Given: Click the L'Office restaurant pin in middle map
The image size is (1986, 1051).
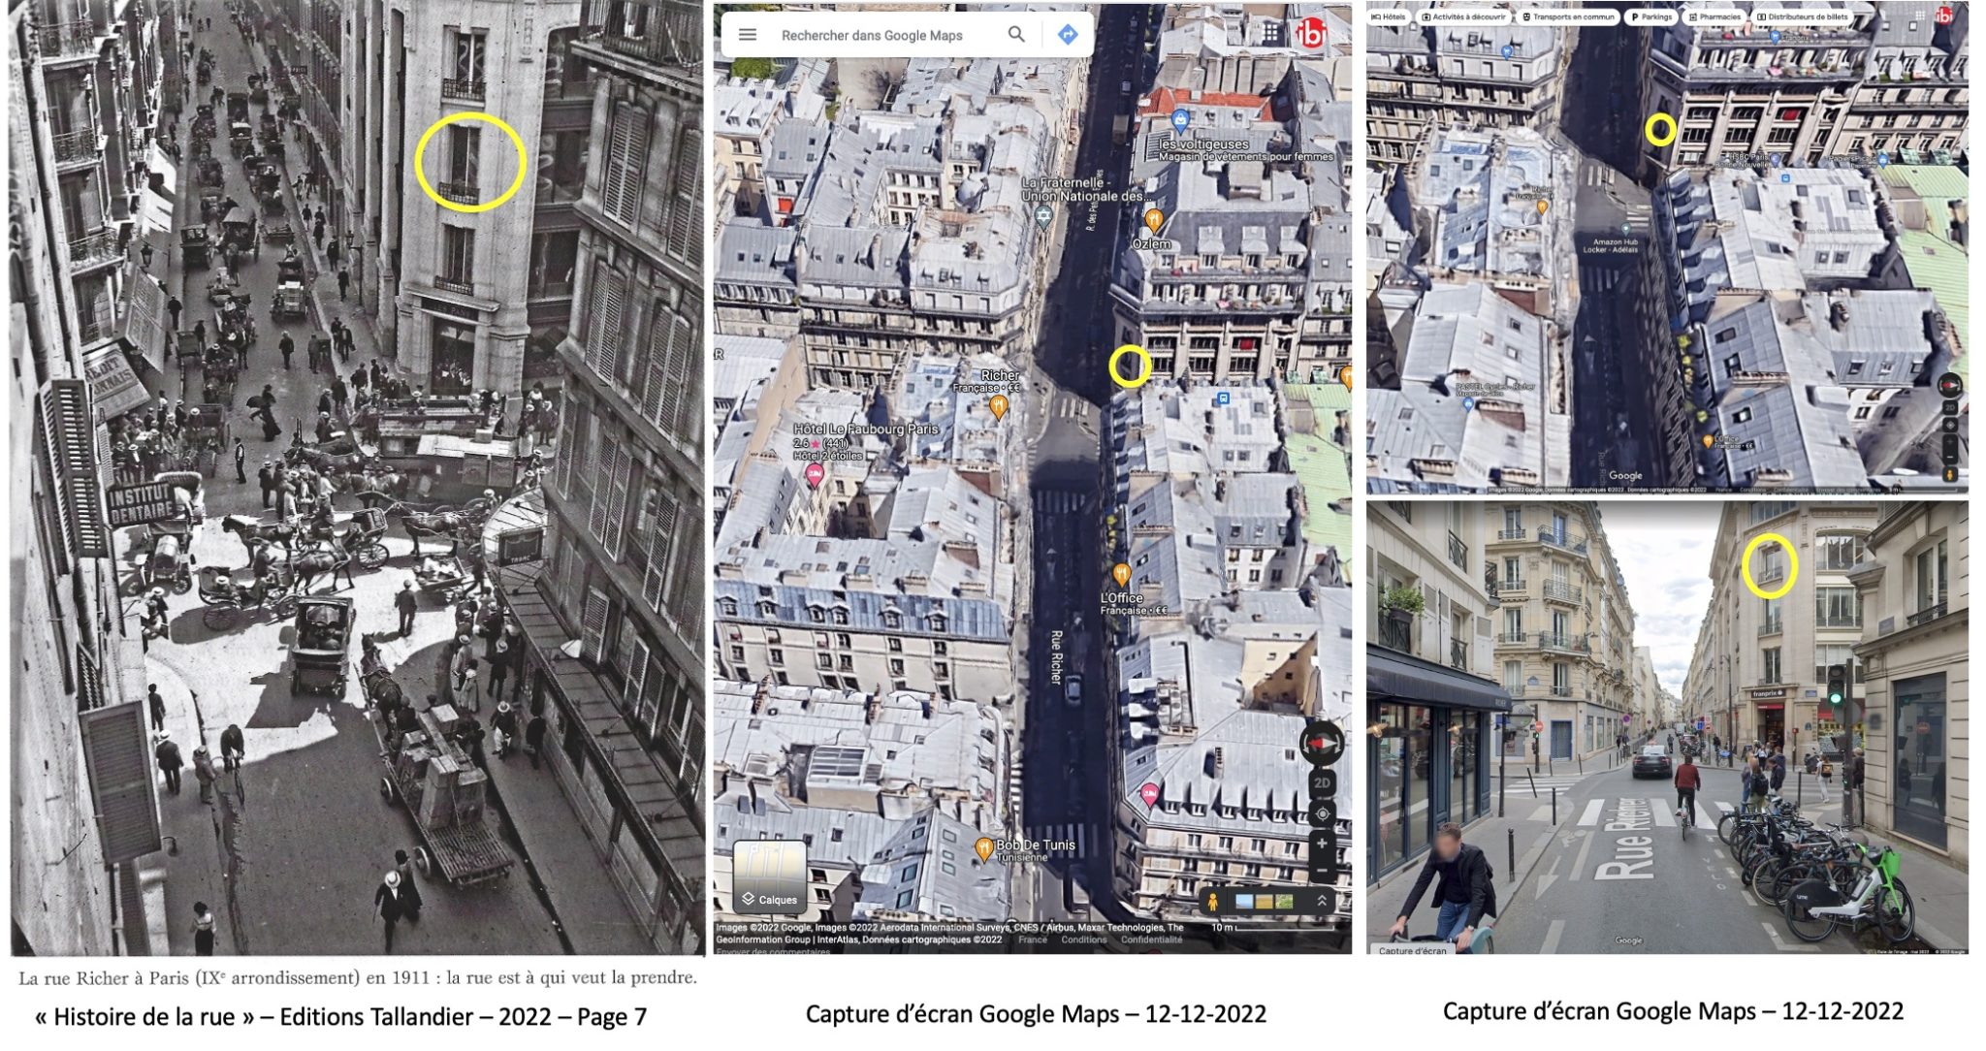Looking at the screenshot, I should pyautogui.click(x=1122, y=574).
